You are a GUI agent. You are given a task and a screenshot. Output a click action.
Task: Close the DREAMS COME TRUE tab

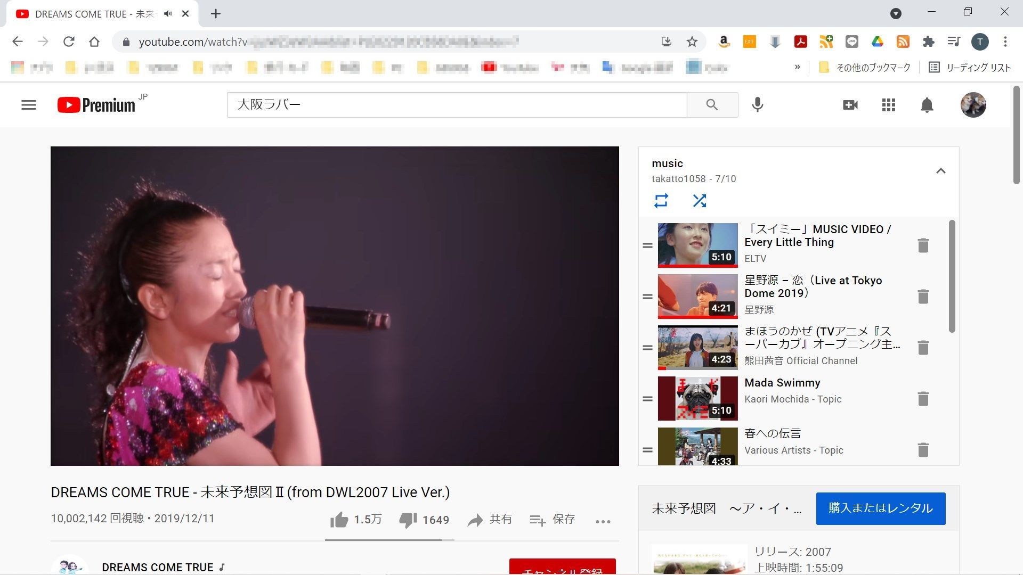[x=185, y=14]
